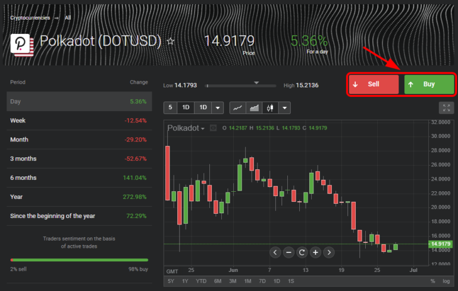Open the chart type dropdown
Viewport: 458px width, 291px height.
[285, 108]
